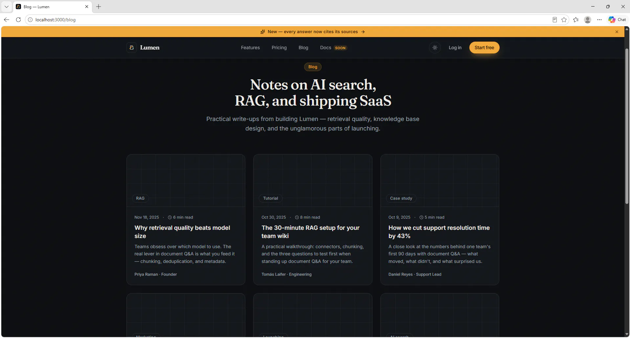Click the 'Oct 9, 2025' date text

pos(399,217)
